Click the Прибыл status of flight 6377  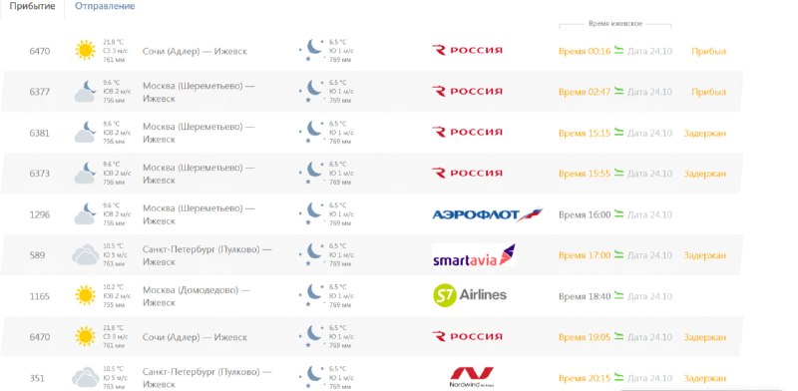pos(708,92)
